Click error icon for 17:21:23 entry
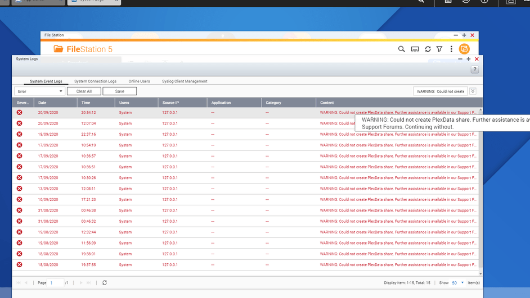The image size is (530, 298). [x=20, y=200]
